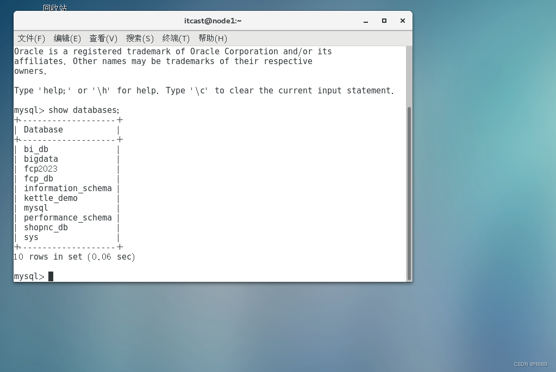The width and height of the screenshot is (556, 372).
Task: Open the 编辑(E) menu
Action: pyautogui.click(x=67, y=38)
